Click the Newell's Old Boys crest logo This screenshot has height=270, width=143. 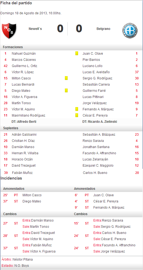[9, 31]
